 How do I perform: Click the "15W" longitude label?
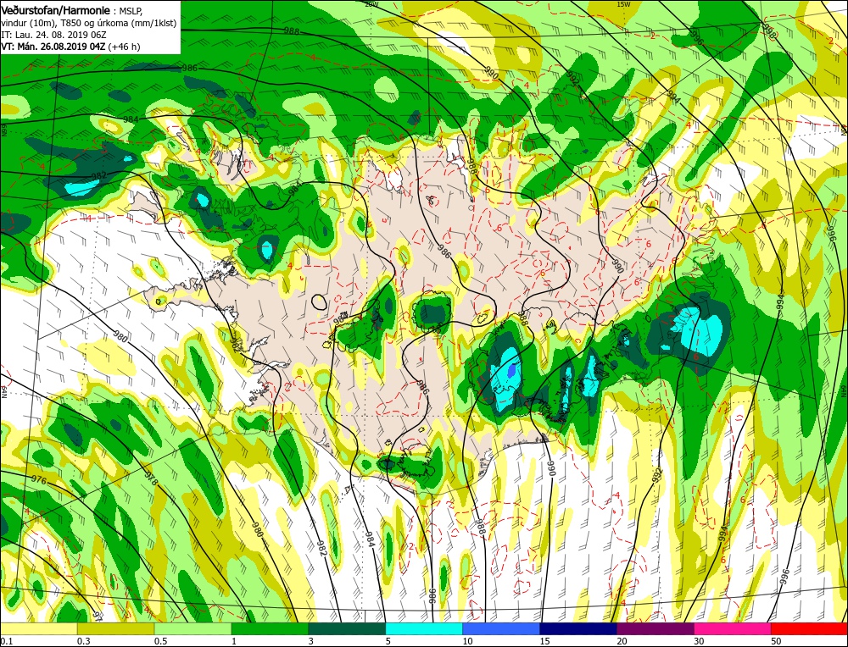click(x=623, y=3)
